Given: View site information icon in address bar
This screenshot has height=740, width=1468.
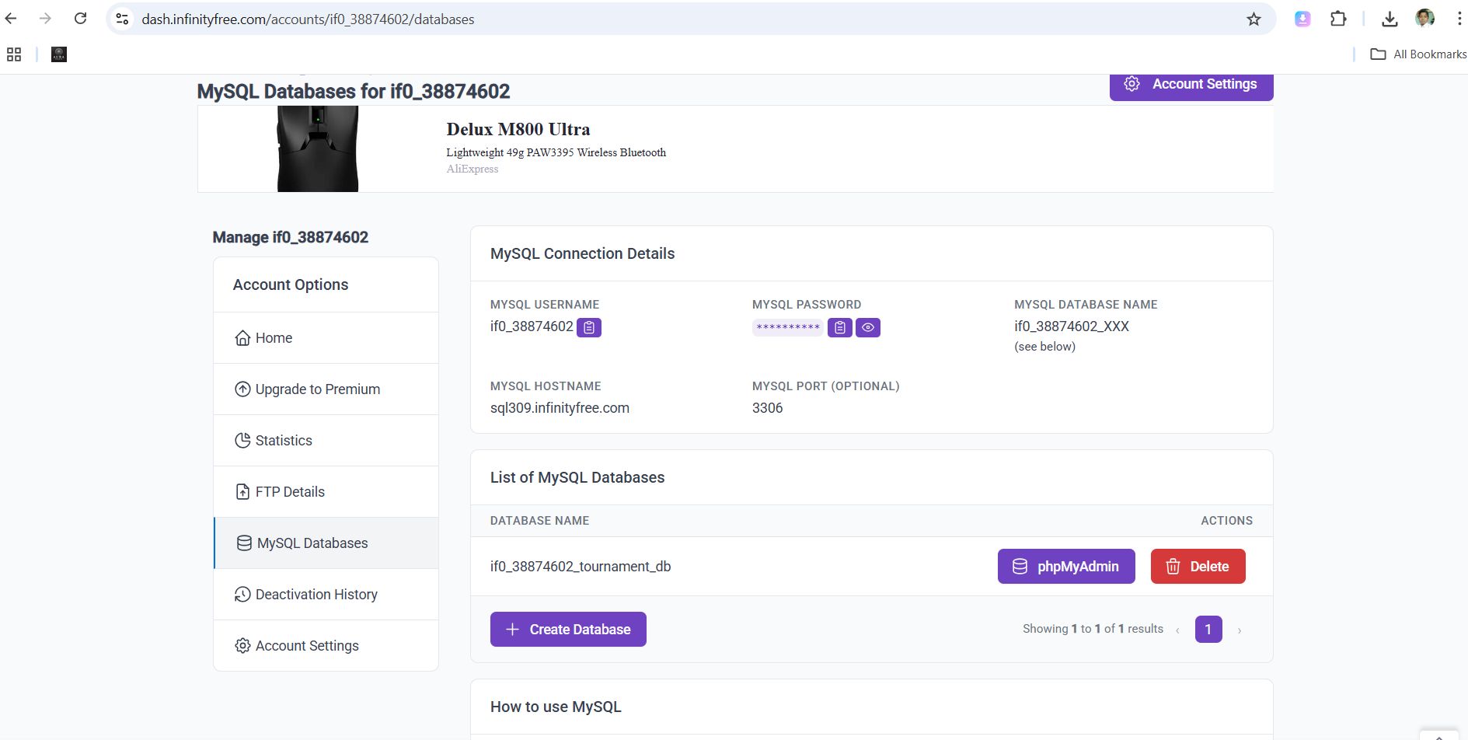Looking at the screenshot, I should (x=122, y=19).
